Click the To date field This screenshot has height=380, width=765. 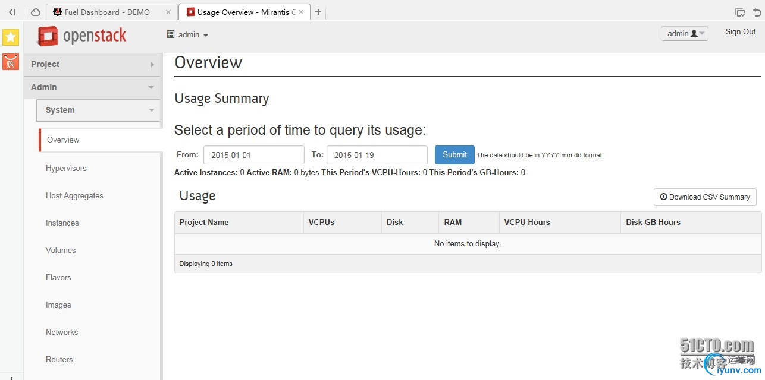pos(377,155)
